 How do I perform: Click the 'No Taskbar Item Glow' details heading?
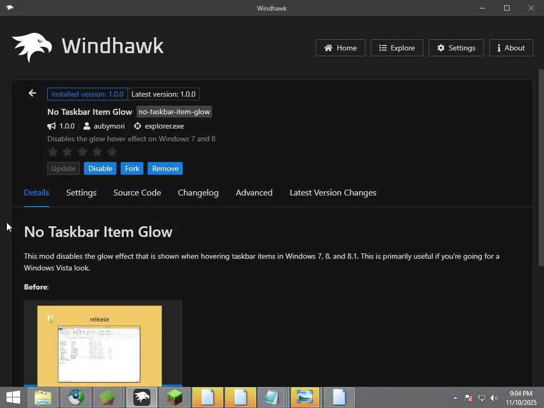click(98, 232)
